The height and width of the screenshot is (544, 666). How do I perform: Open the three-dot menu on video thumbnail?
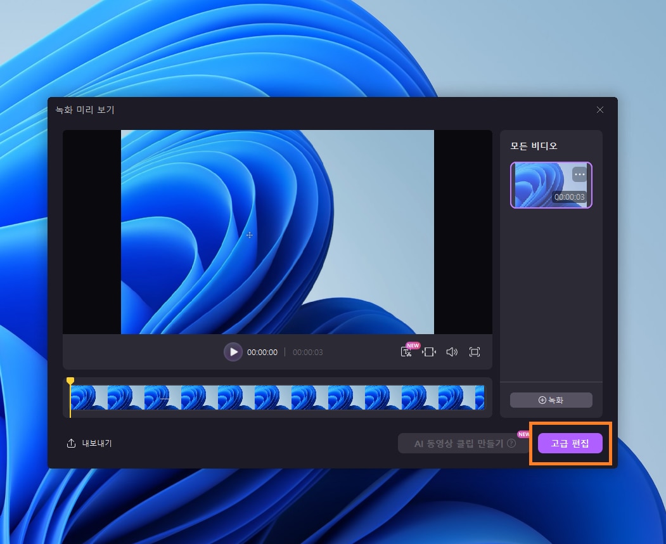pyautogui.click(x=579, y=174)
